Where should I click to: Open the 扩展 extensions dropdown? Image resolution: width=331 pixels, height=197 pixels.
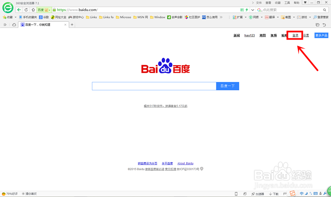(240, 17)
